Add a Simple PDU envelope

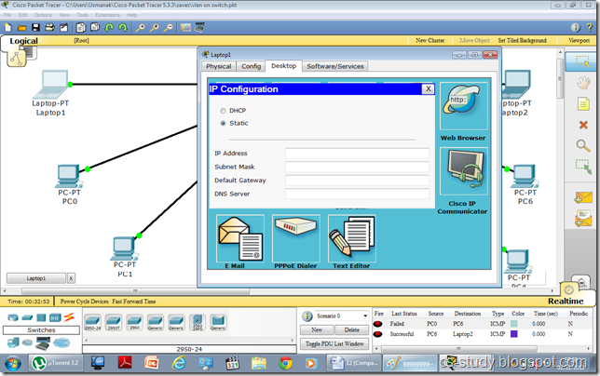point(583,198)
